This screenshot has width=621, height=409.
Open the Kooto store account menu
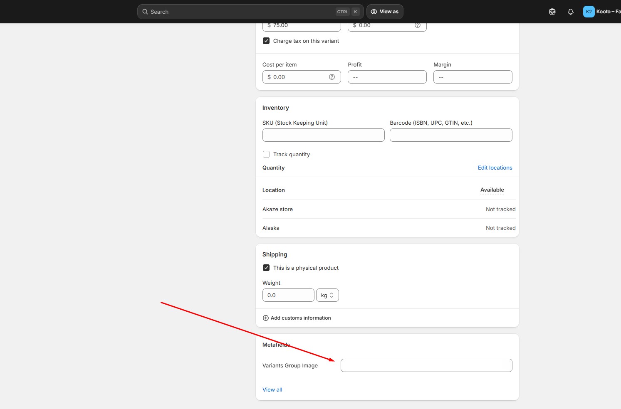(608, 12)
